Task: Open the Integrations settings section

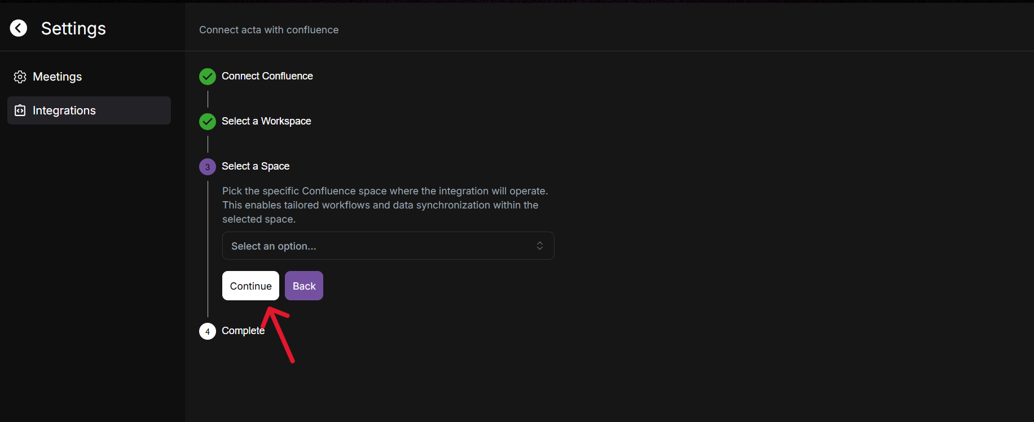Action: [89, 110]
